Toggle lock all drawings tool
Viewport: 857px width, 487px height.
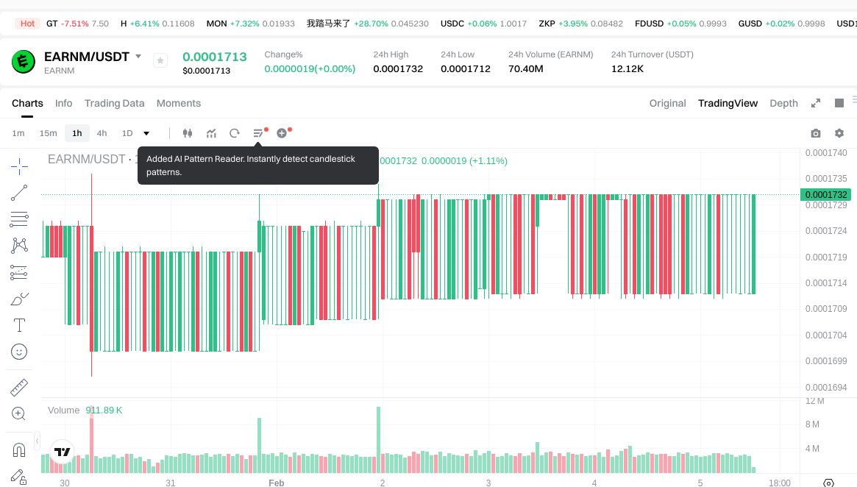19,477
